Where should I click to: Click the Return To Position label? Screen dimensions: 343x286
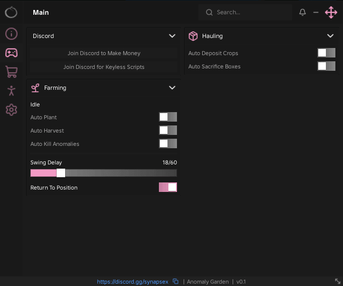pyautogui.click(x=54, y=188)
